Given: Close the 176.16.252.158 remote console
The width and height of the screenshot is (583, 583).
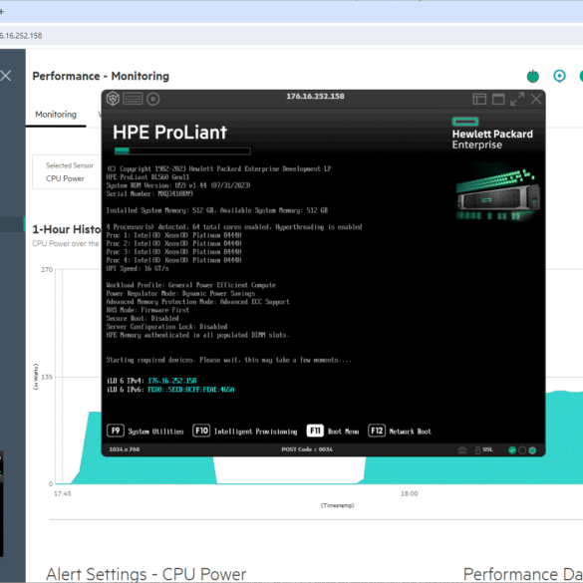Looking at the screenshot, I should (x=536, y=99).
